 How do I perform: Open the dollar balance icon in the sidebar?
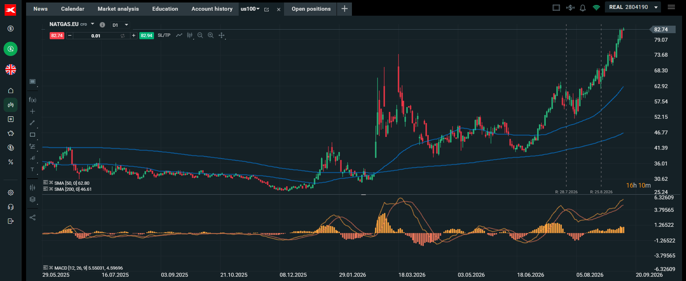[11, 29]
